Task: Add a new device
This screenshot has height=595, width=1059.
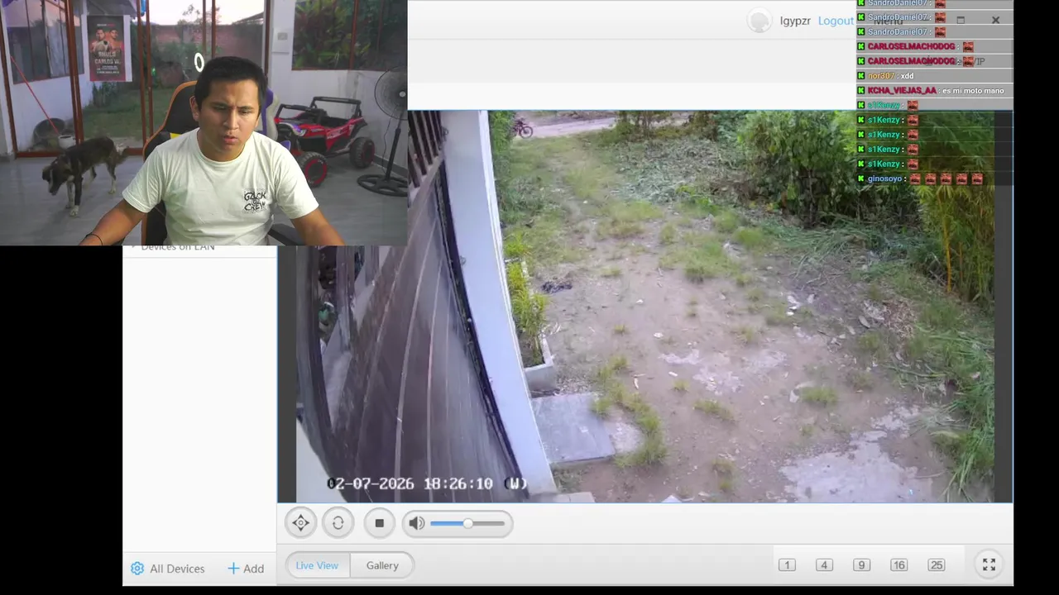Action: tap(246, 569)
